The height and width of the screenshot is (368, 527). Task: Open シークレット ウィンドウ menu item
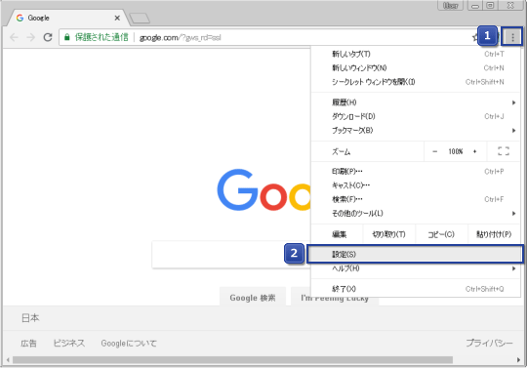(x=416, y=82)
